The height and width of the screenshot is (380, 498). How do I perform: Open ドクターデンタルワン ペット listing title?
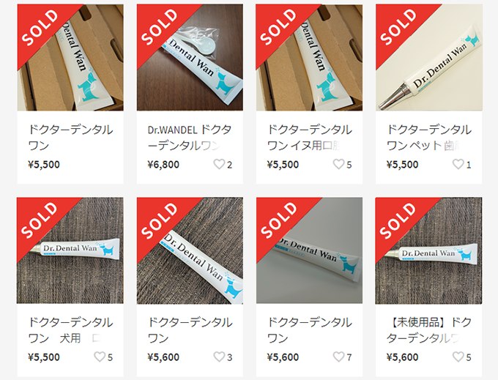coord(428,138)
